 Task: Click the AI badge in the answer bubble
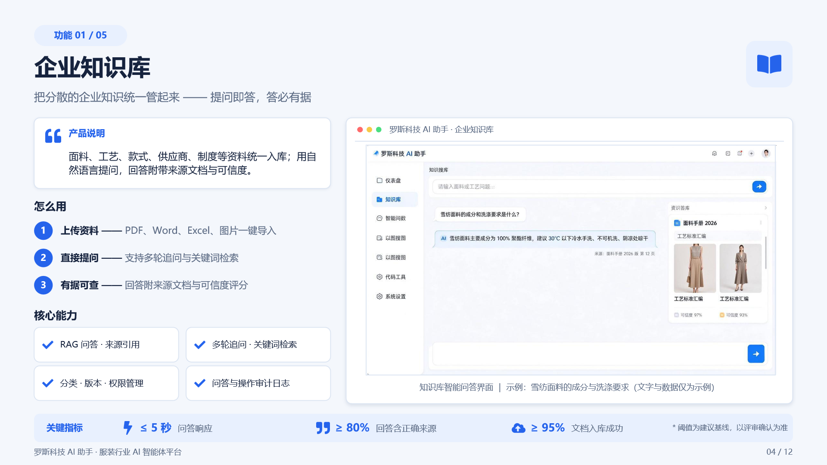(x=443, y=238)
